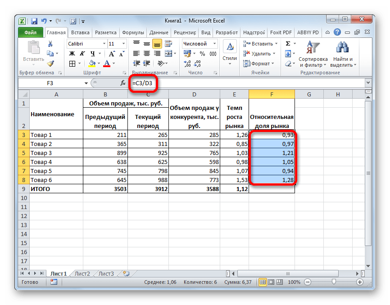Apply the red font color A
Viewport: 390px width, 305px height.
click(x=107, y=64)
